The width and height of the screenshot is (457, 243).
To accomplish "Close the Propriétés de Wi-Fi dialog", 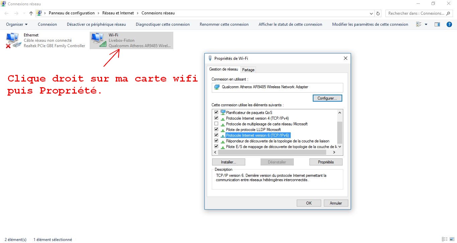I will click(346, 58).
